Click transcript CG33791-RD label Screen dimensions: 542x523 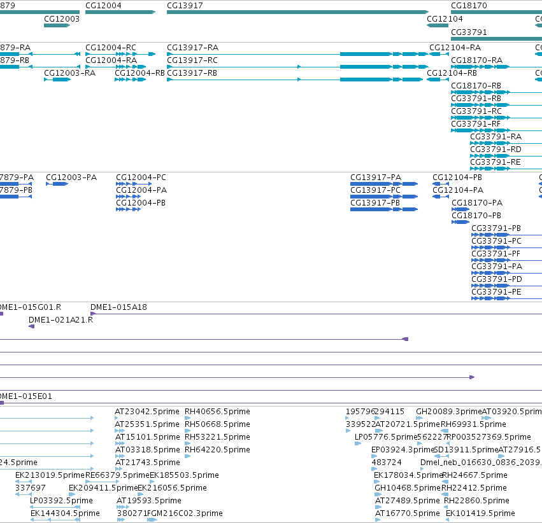pyautogui.click(x=496, y=150)
